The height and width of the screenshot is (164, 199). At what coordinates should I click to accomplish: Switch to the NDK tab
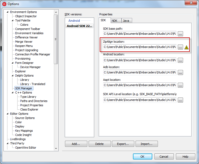[x=116, y=21]
